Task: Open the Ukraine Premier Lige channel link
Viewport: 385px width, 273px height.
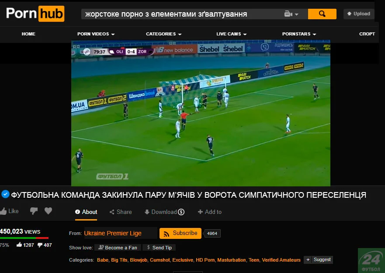Action: pos(113,233)
